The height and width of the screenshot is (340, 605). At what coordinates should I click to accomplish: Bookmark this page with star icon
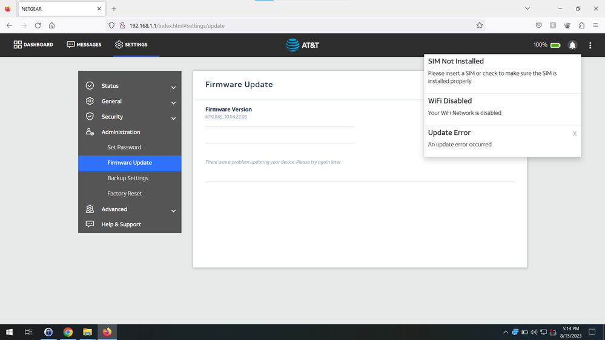(479, 25)
